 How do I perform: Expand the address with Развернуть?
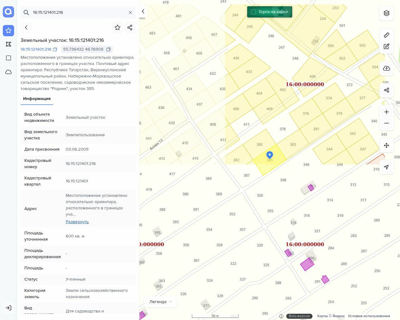tap(77, 222)
